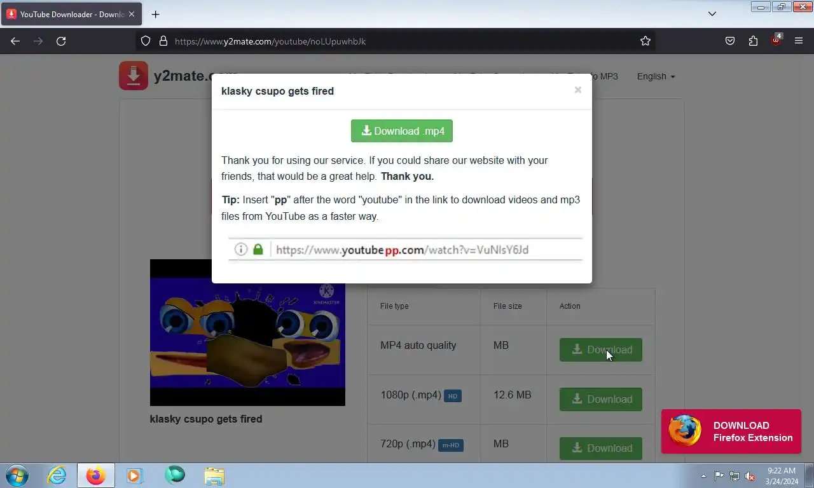Select the YouTube Downloader tab

coord(71,14)
